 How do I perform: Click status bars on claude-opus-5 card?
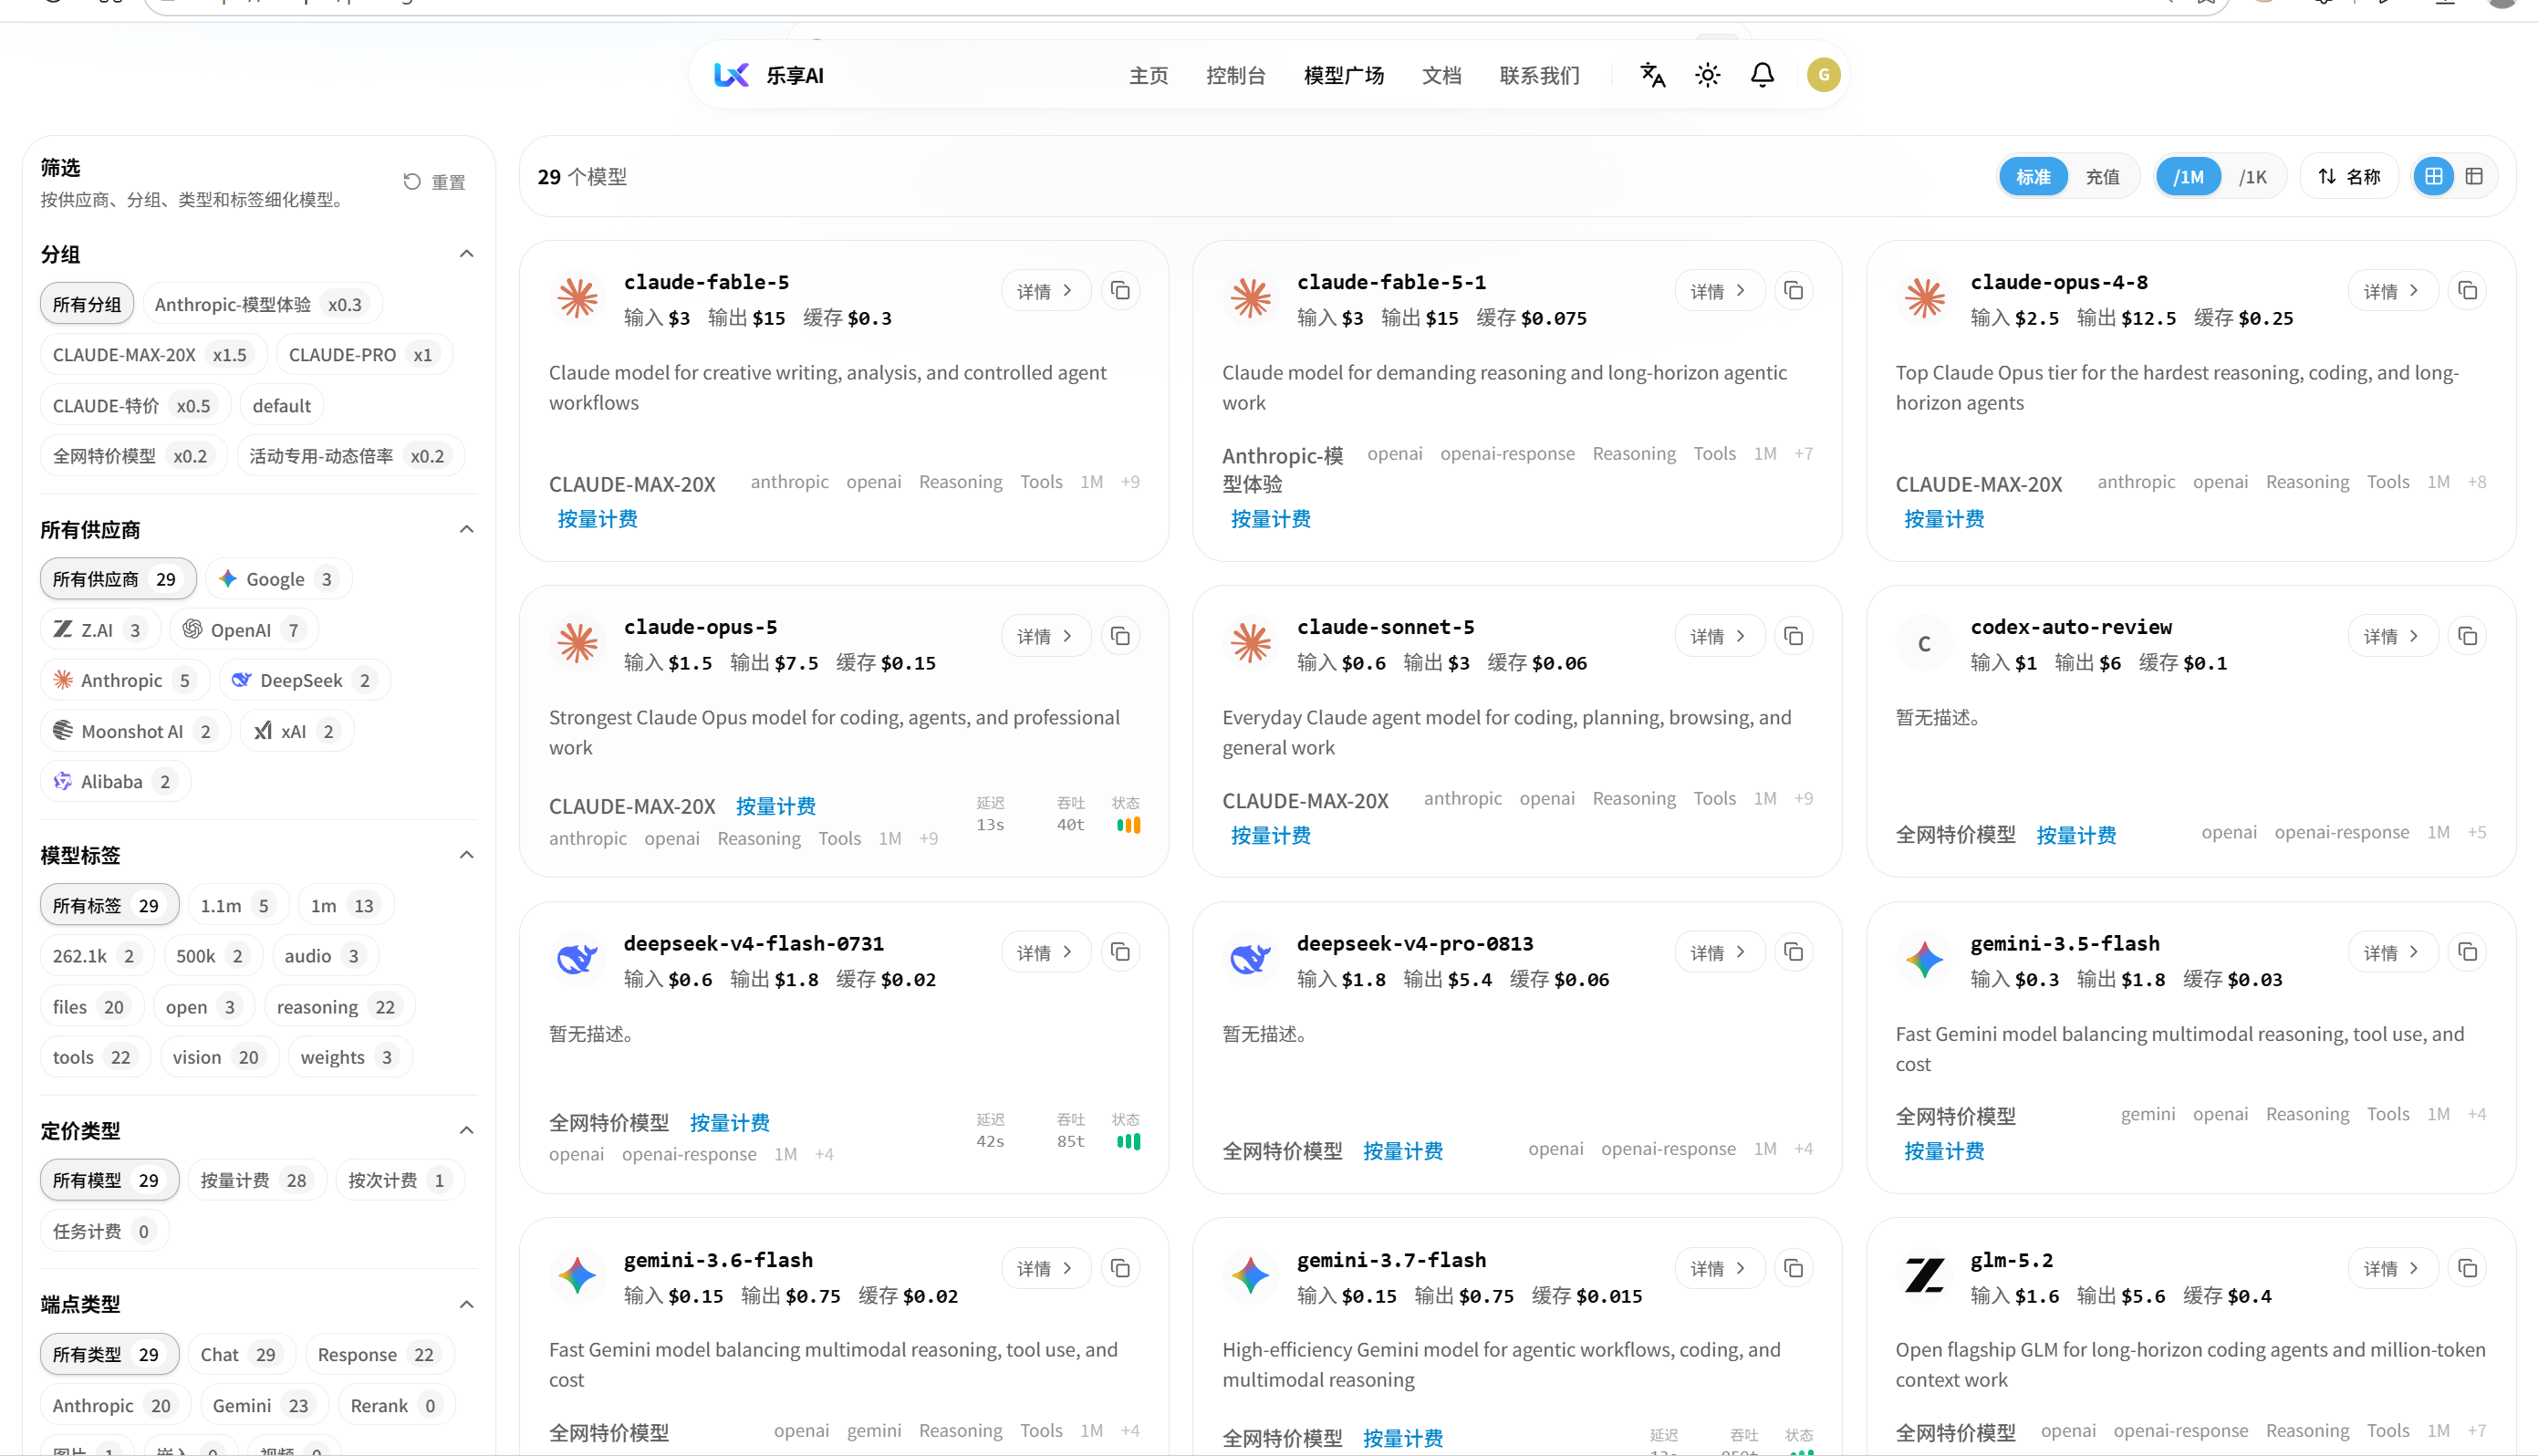tap(1128, 825)
